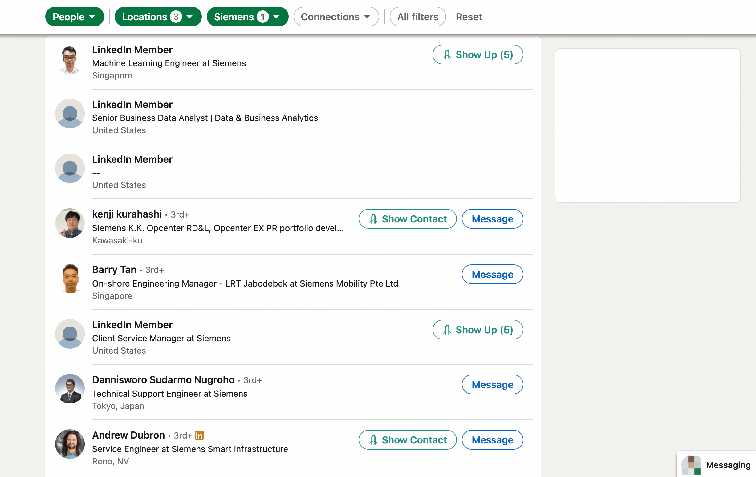Click headline 'Service Engineer at Siemens Smart Infrastructure'
The height and width of the screenshot is (477, 756).
click(x=190, y=449)
